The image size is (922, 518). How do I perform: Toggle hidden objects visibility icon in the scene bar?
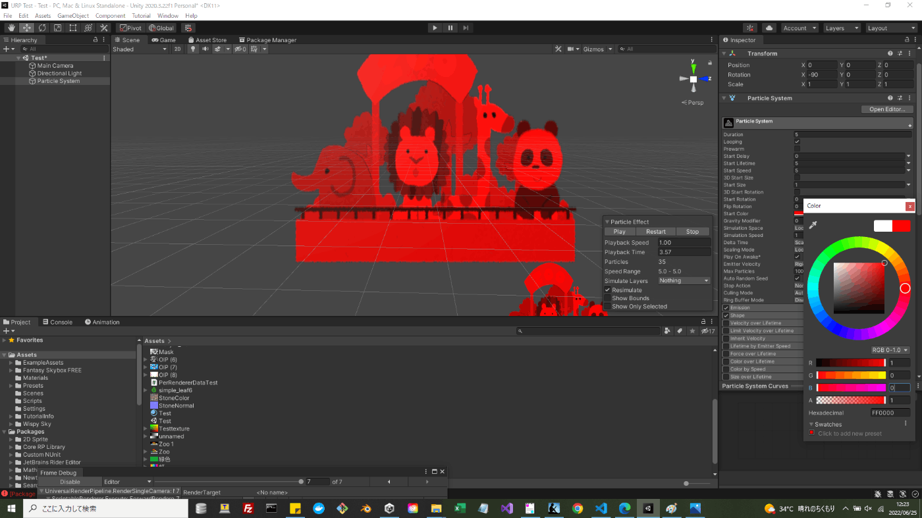pos(240,49)
